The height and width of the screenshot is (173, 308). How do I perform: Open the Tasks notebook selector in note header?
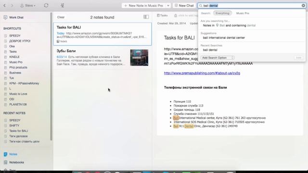point(162,15)
